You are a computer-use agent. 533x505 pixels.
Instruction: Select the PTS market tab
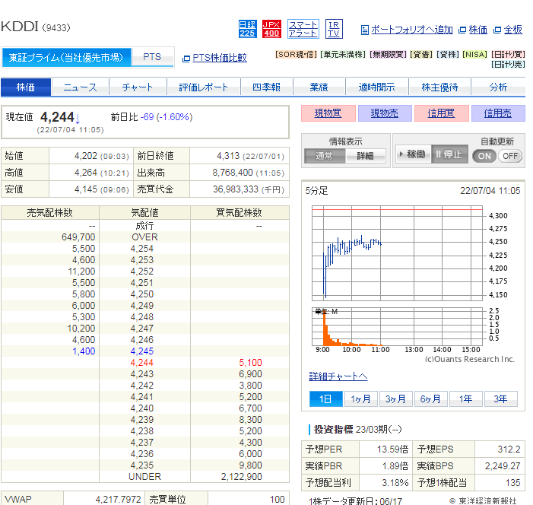[x=152, y=57]
